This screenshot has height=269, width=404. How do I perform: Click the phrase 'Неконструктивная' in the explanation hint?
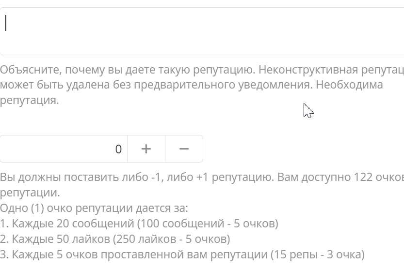[308, 70]
